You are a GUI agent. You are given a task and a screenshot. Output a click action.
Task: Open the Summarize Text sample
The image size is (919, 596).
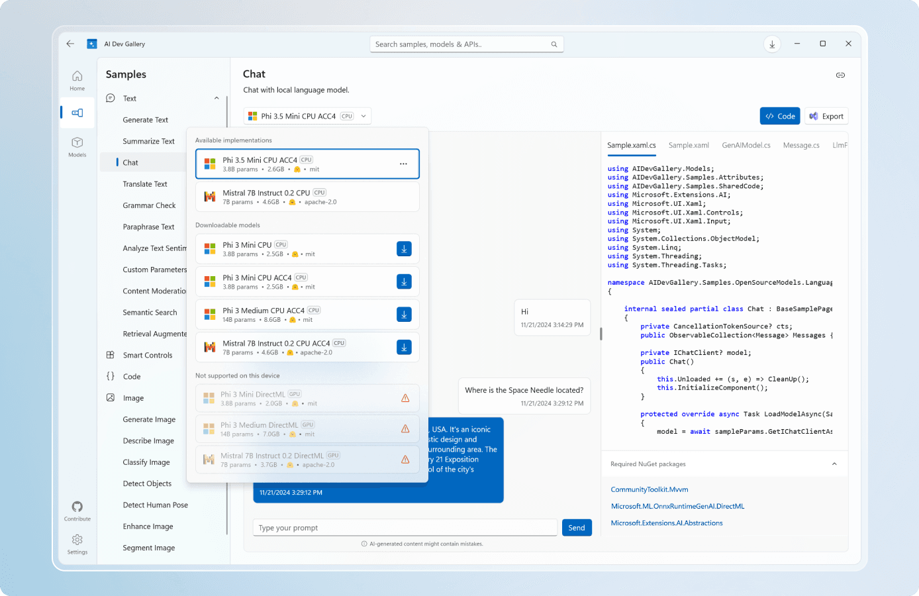point(148,142)
